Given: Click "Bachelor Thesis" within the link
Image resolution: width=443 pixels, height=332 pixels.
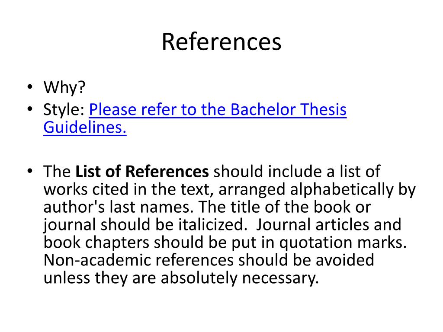Looking at the screenshot, I should (x=289, y=109).
